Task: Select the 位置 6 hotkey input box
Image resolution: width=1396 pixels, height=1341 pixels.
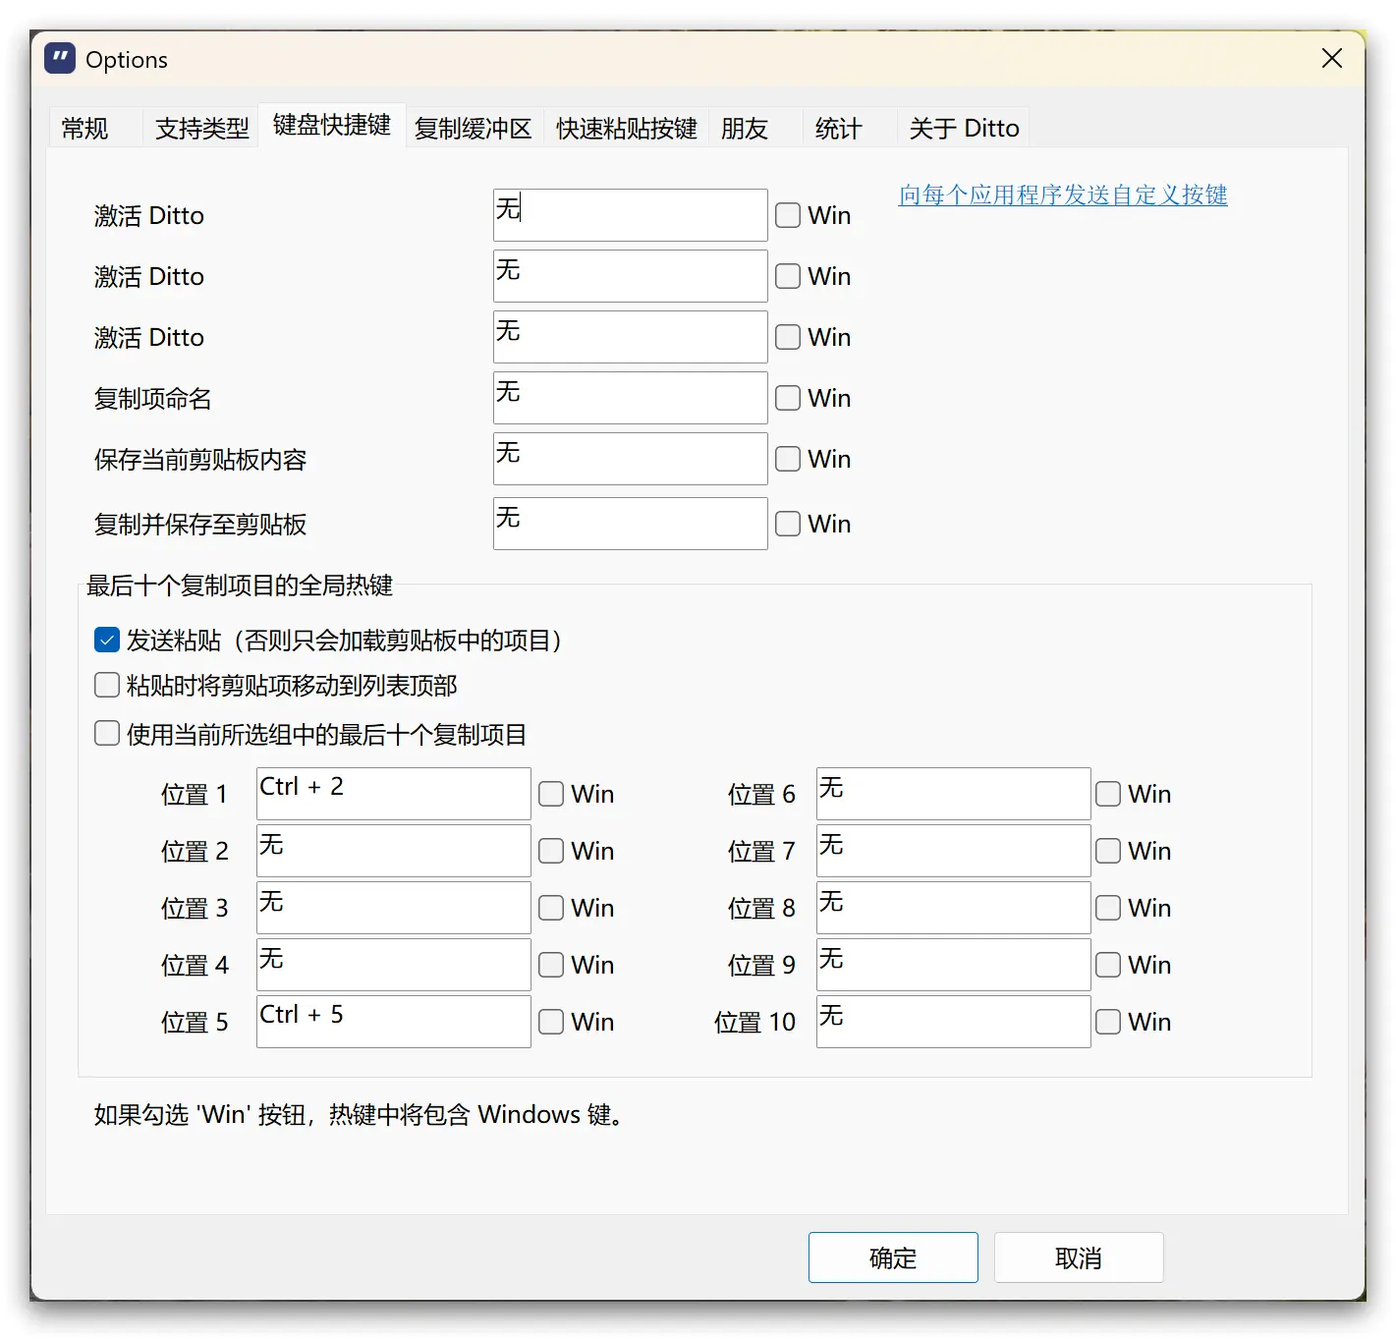Action: pos(953,794)
